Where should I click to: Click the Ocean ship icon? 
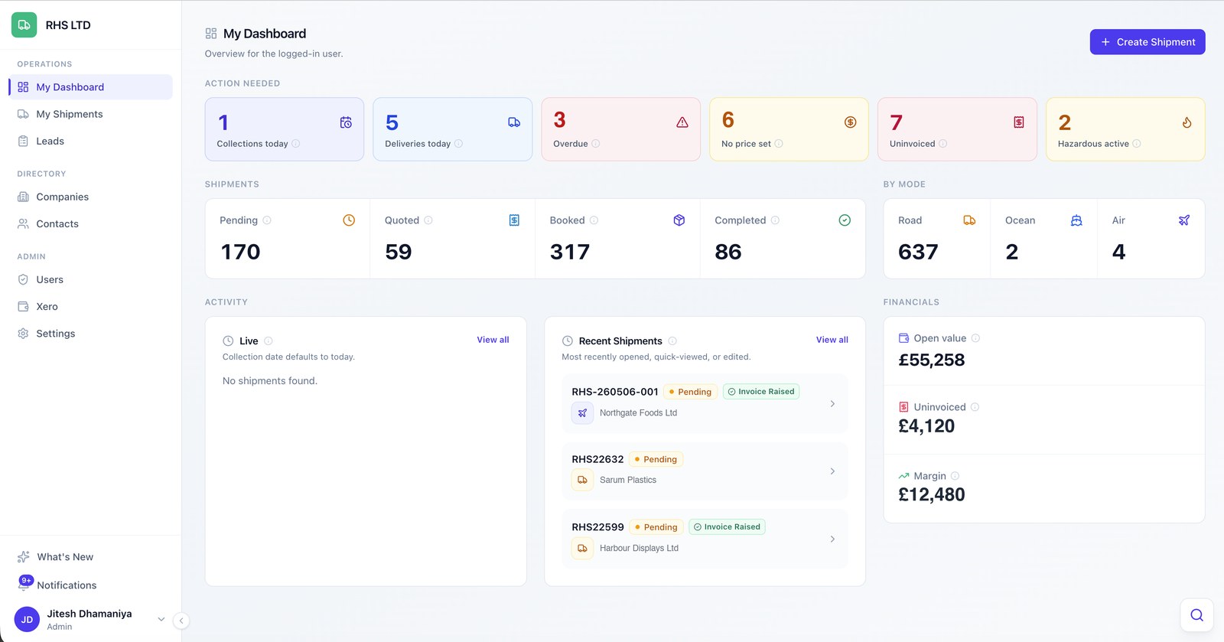1076,220
